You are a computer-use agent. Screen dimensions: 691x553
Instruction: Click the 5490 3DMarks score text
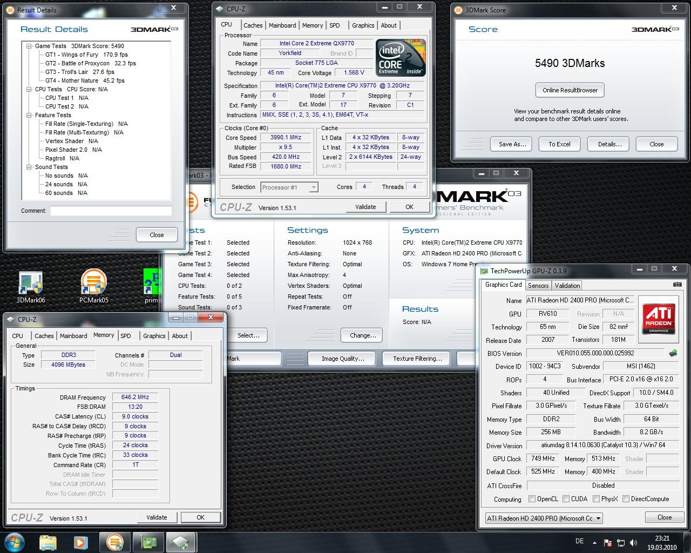click(x=570, y=63)
